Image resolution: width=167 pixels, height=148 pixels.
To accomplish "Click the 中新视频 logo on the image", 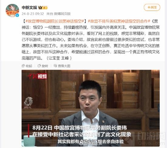I will 37,76.
